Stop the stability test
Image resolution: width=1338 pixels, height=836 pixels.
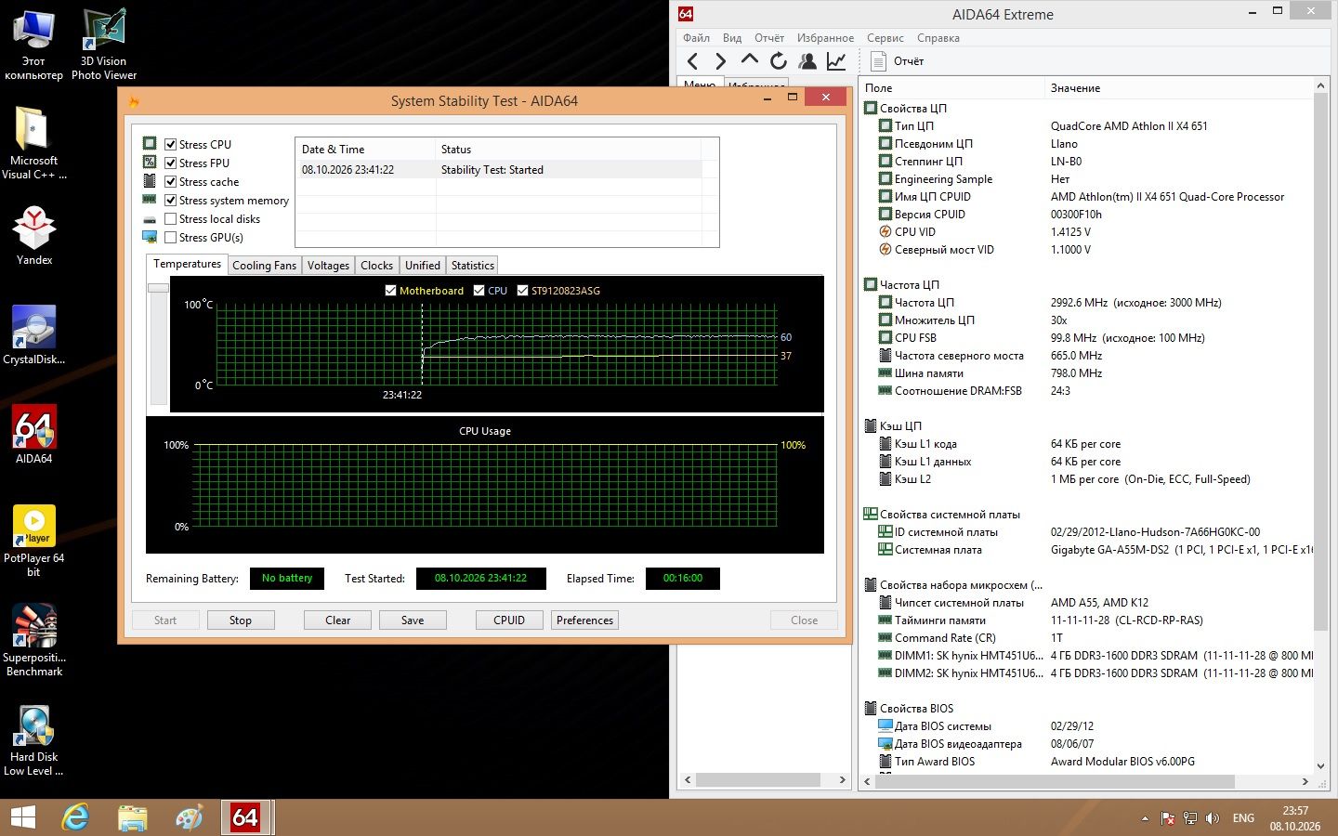(x=241, y=620)
